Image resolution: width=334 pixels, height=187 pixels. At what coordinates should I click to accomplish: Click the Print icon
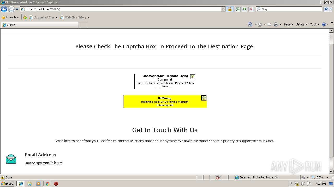276,24
